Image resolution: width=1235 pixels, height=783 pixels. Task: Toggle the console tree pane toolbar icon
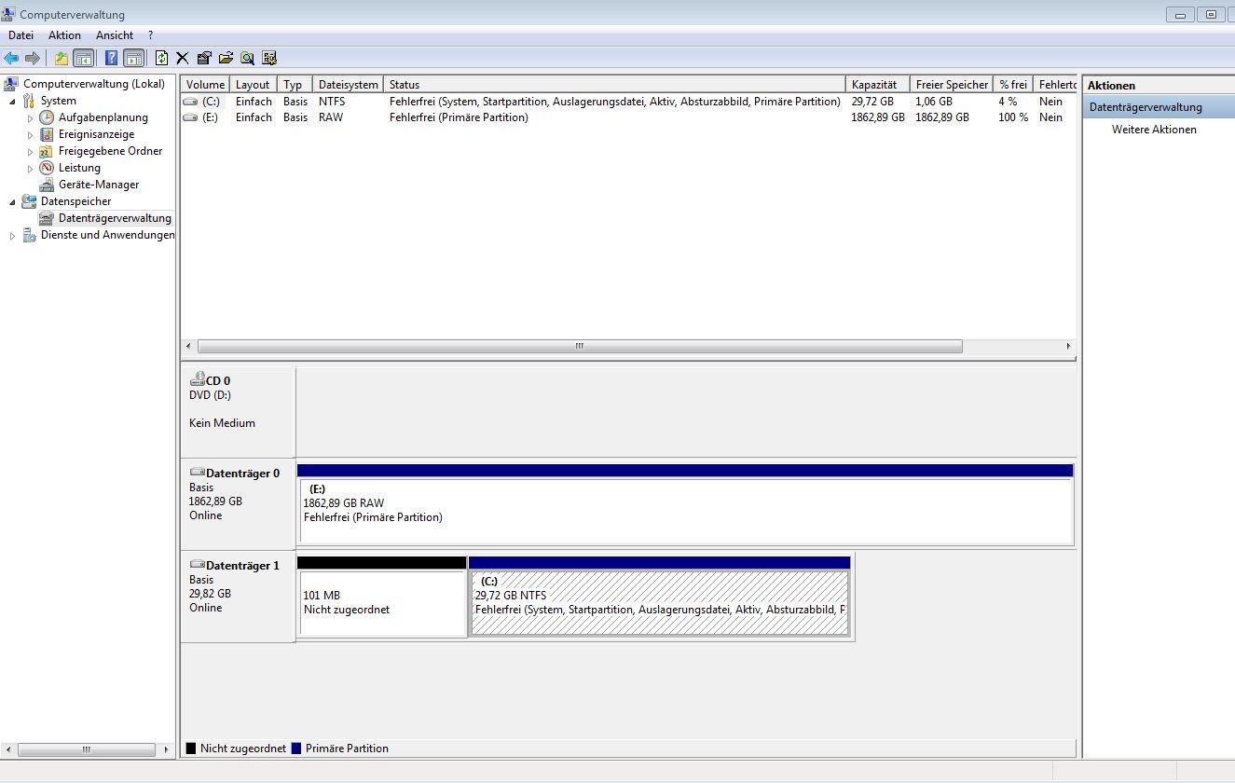tap(84, 58)
